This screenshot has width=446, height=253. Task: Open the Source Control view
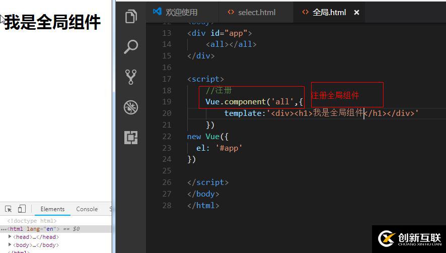click(x=131, y=77)
